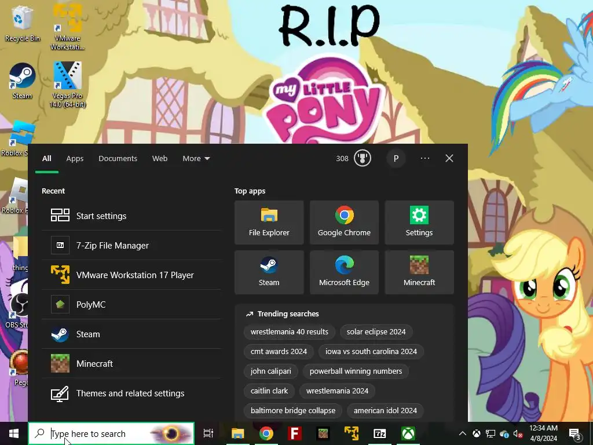Open Start settings from Recent
Image resolution: width=593 pixels, height=445 pixels.
131,216
